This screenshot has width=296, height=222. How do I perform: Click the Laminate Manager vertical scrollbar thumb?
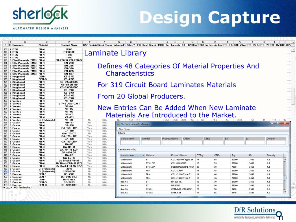285,178
